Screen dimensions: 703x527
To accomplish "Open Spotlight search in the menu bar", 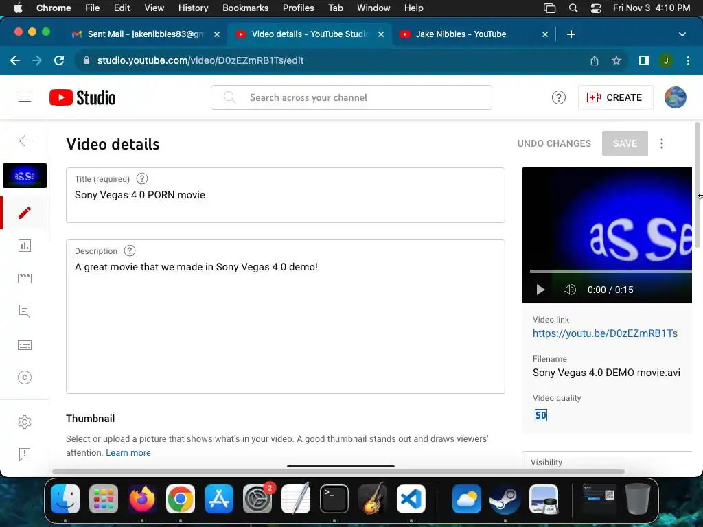I will tap(573, 8).
